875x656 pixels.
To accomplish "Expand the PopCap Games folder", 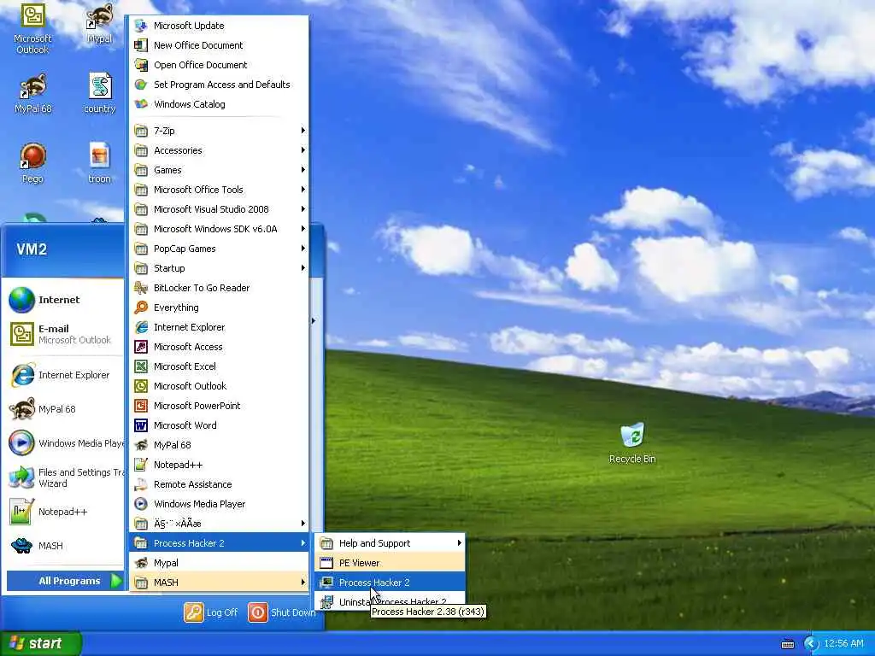I will (x=219, y=249).
